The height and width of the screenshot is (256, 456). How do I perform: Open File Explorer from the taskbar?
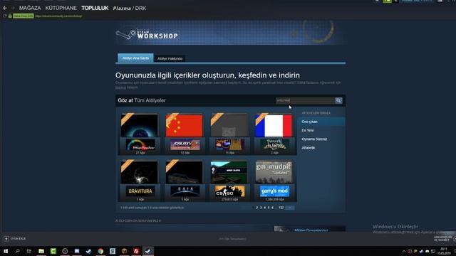point(41,251)
